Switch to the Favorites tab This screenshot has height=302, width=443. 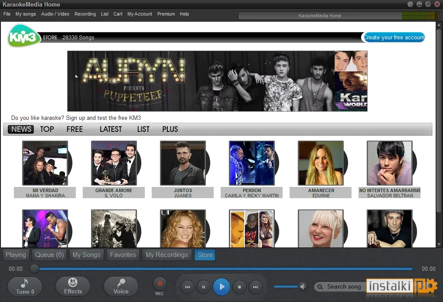pyautogui.click(x=123, y=255)
